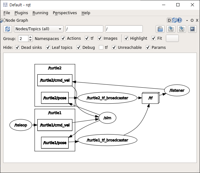The image size is (200, 173).
Task: Enable the Hide tf checkbox
Action: pos(101,48)
